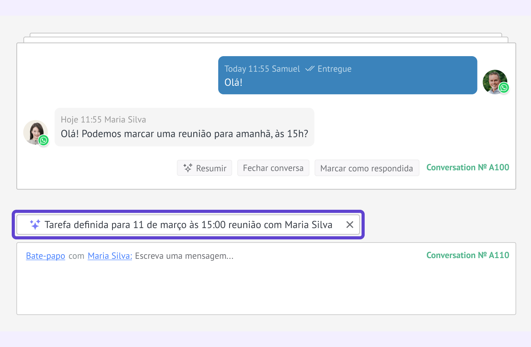531x347 pixels.
Task: Click the Conversation № A100 label
Action: click(x=468, y=168)
